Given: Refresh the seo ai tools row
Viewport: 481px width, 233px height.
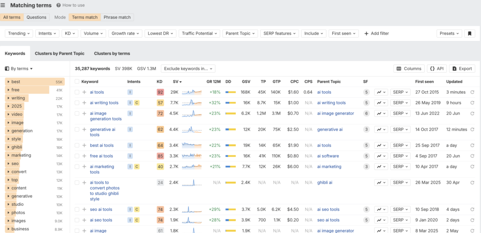Looking at the screenshot, I should pos(473,210).
